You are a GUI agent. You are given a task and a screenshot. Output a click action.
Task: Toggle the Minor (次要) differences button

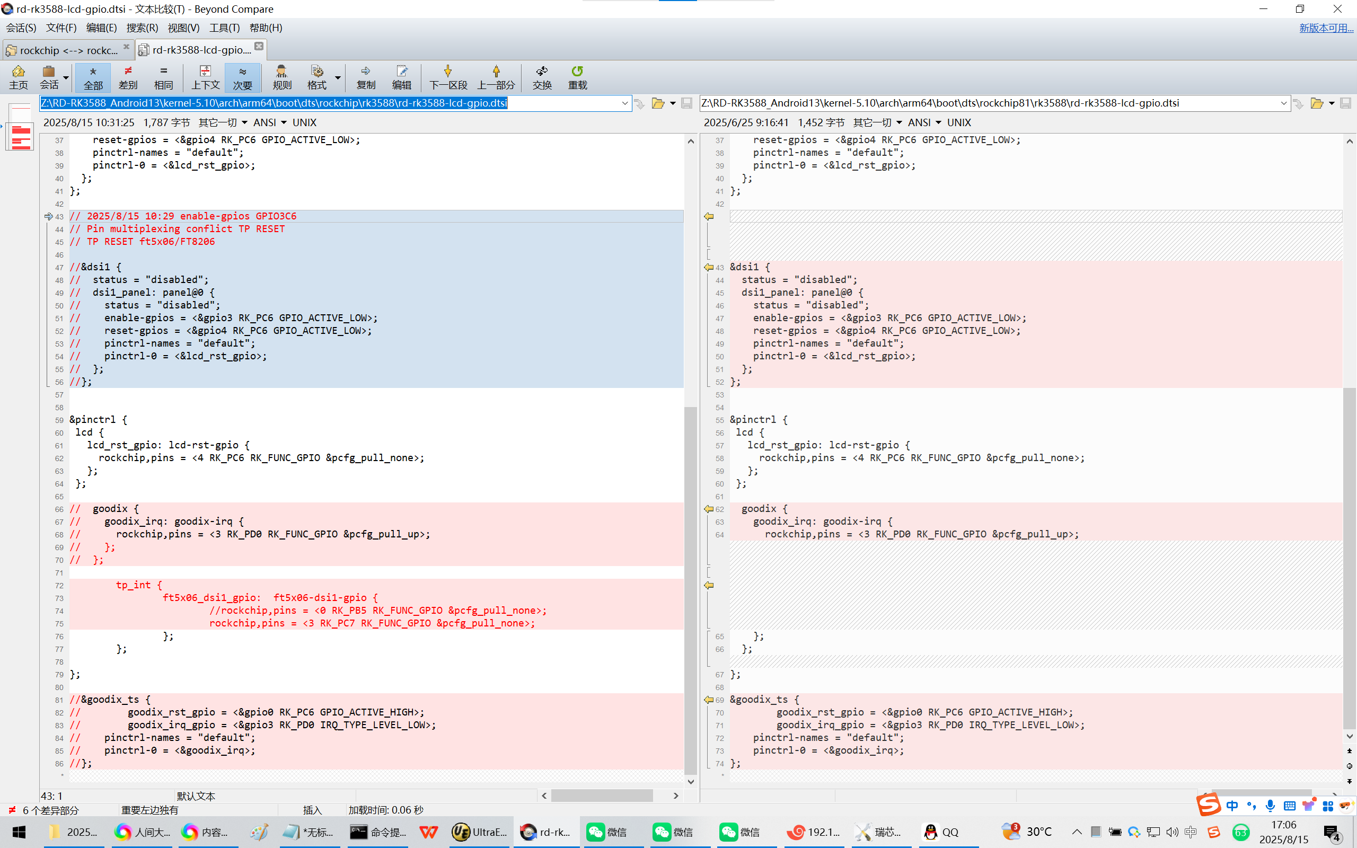242,77
